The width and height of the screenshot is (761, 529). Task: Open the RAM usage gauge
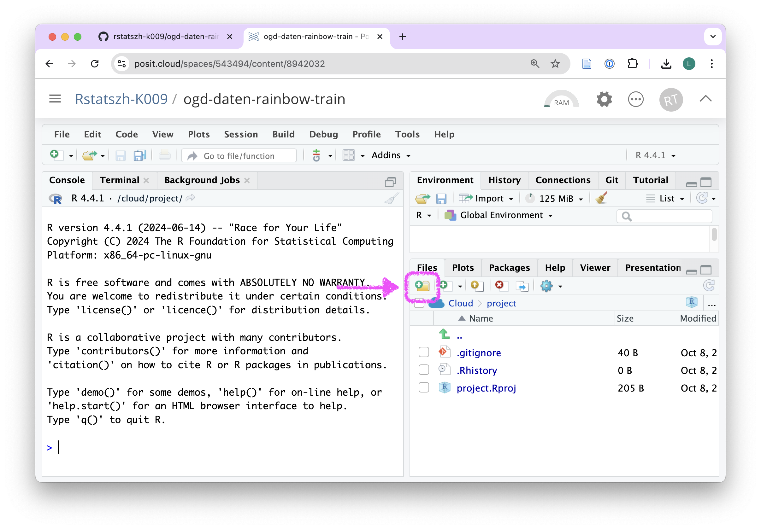562,99
